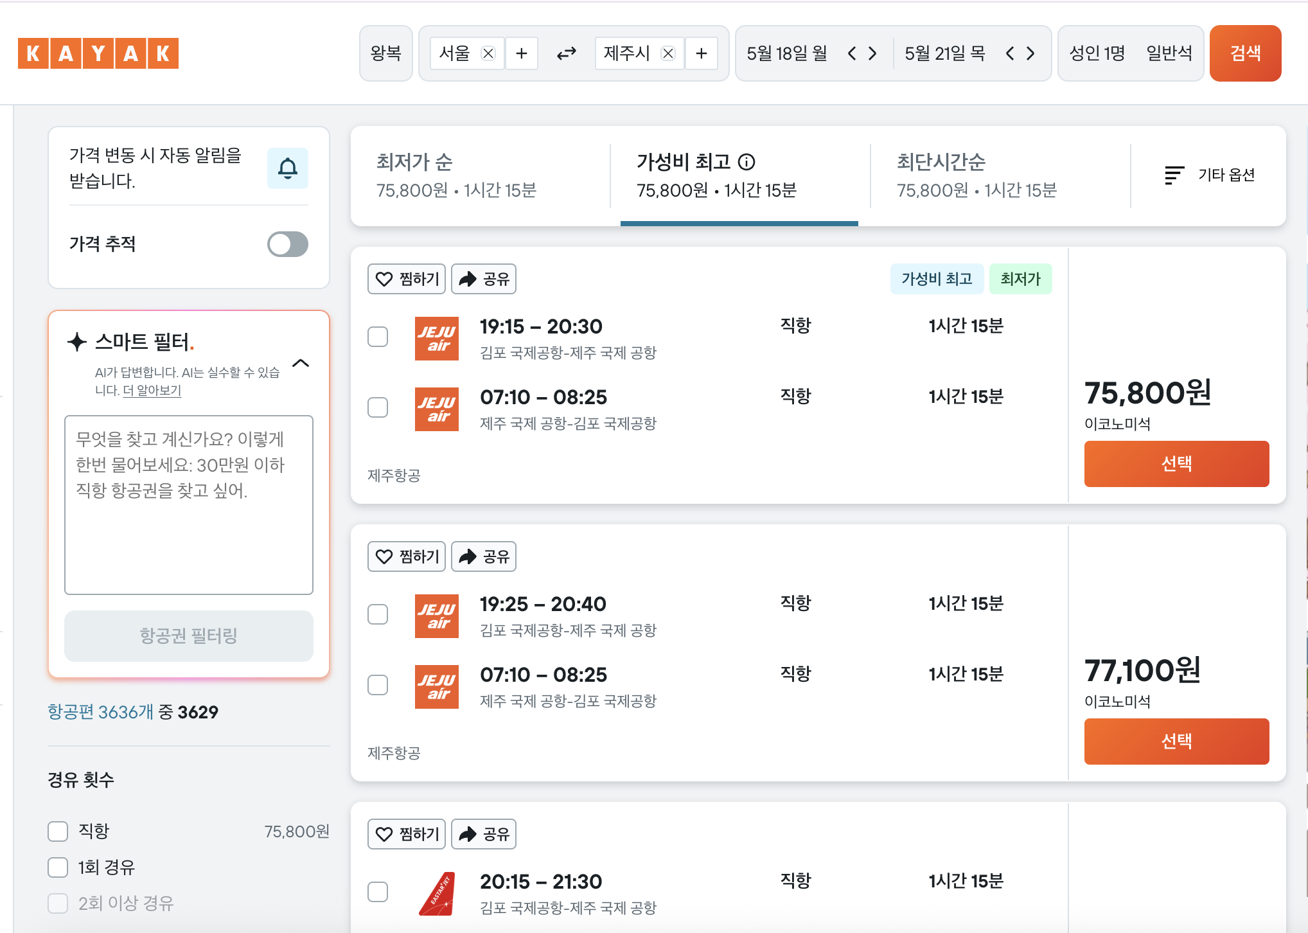Select the 75,800원 fare with 선택
The image size is (1308, 933).
1177,464
